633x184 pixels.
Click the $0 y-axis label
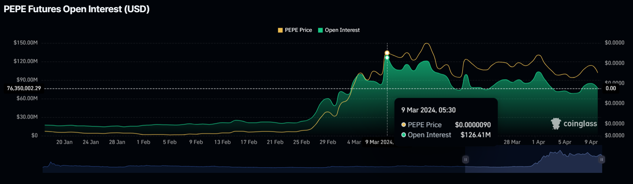pos(34,136)
